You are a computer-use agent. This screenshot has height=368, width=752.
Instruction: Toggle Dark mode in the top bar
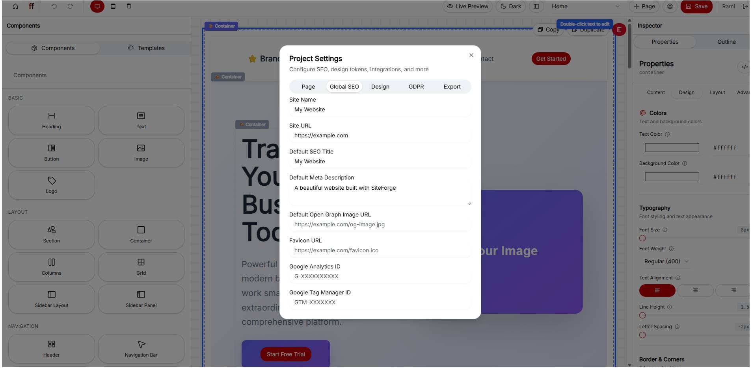(x=510, y=6)
